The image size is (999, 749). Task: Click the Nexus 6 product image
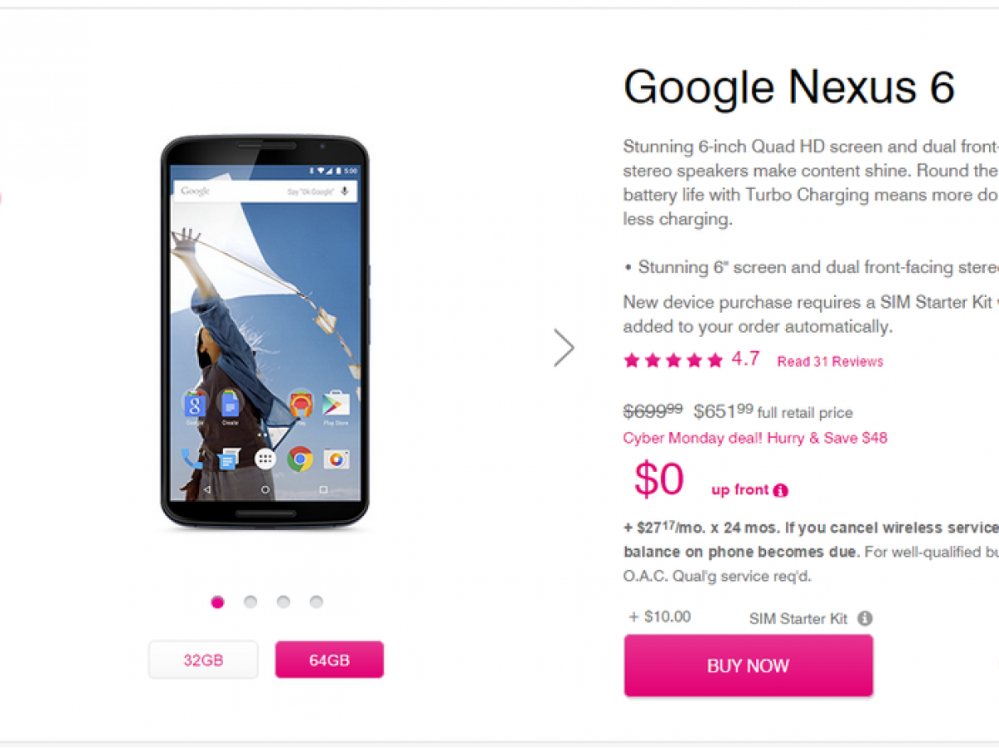pos(265,331)
